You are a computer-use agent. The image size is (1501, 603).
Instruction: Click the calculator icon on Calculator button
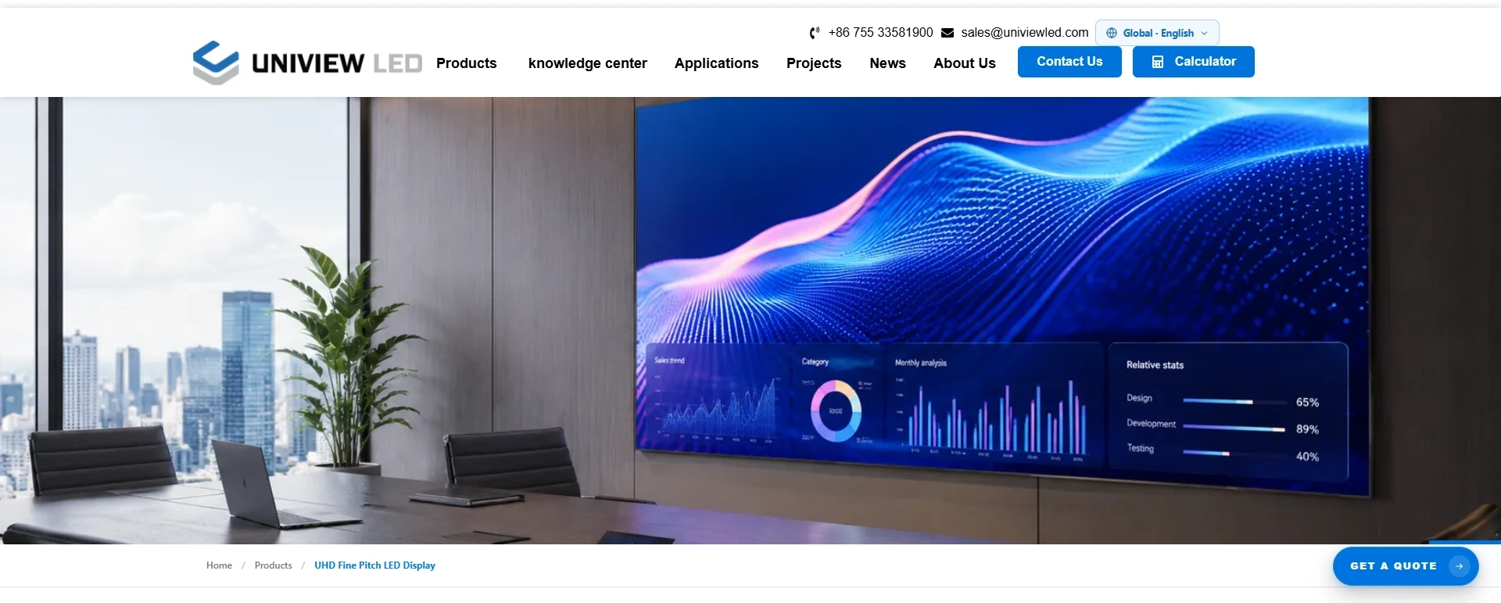point(1158,62)
